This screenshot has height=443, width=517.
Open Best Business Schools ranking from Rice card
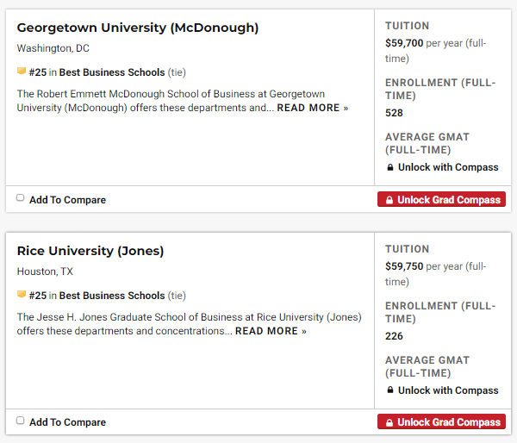[111, 296]
